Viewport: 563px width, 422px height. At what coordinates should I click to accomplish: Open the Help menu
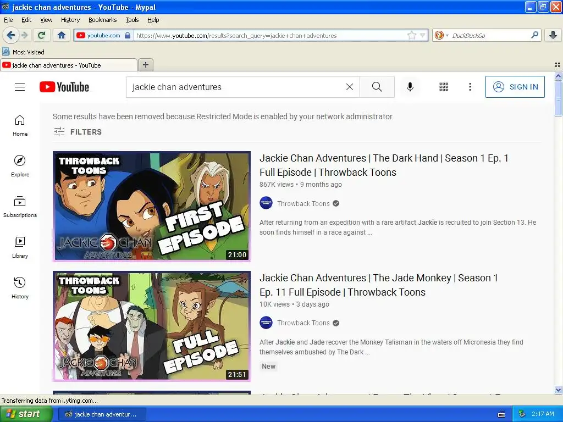(153, 20)
